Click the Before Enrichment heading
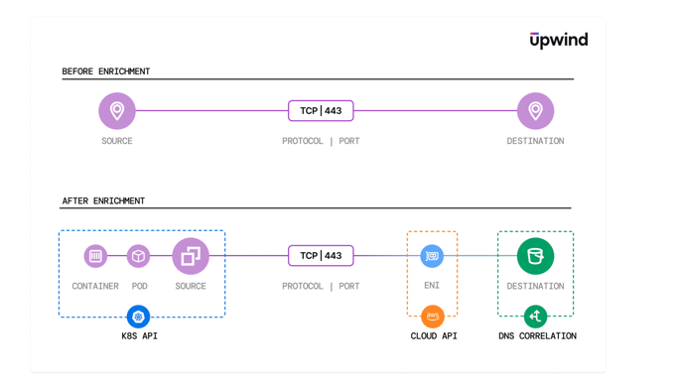 coord(106,71)
